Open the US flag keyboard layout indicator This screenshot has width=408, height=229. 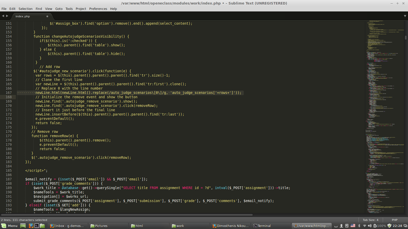(353, 226)
